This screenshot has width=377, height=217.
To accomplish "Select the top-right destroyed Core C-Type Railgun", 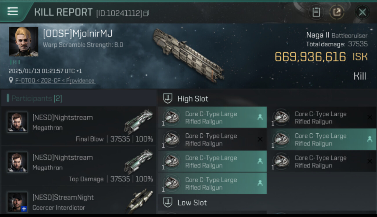I will (322, 117).
